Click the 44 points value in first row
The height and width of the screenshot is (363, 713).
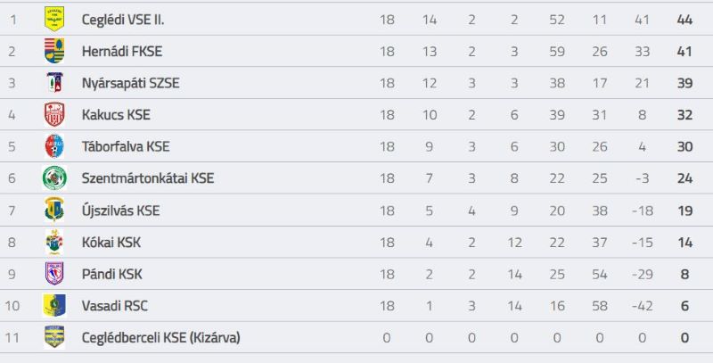[684, 20]
